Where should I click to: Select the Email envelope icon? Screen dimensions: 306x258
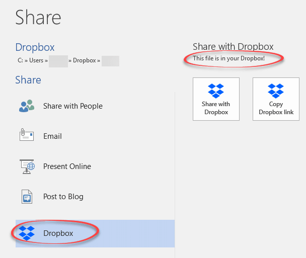(26, 136)
